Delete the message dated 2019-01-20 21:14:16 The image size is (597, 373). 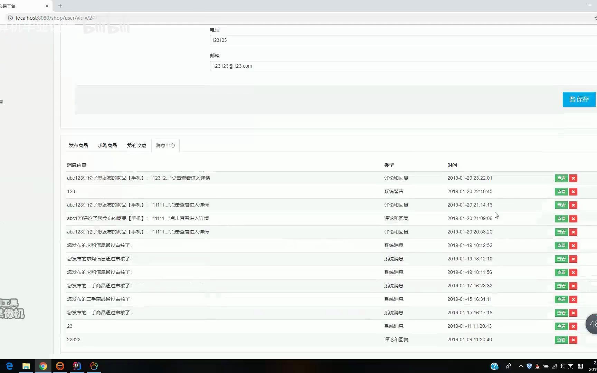(573, 205)
